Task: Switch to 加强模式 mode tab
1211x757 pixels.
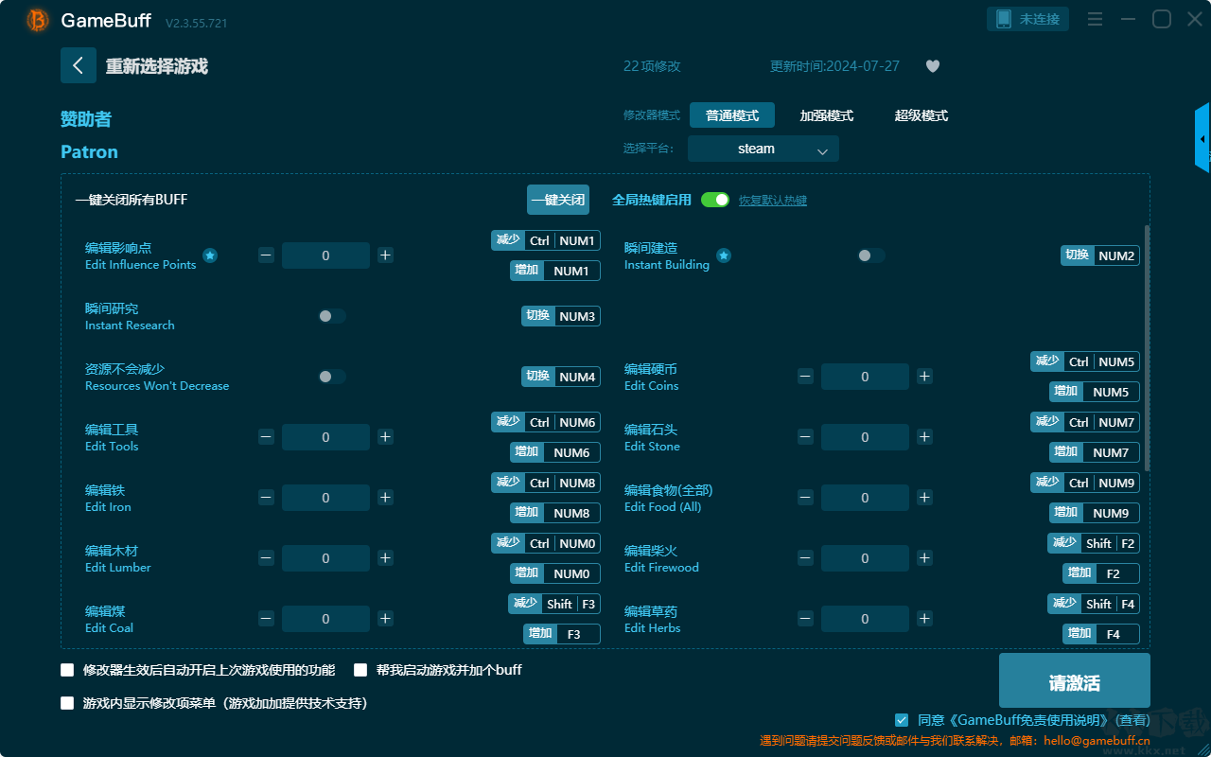Action: pyautogui.click(x=827, y=115)
